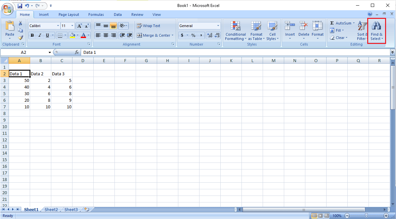The width and height of the screenshot is (396, 219).
Task: Decrease the cell indent
Action: [x=122, y=35]
